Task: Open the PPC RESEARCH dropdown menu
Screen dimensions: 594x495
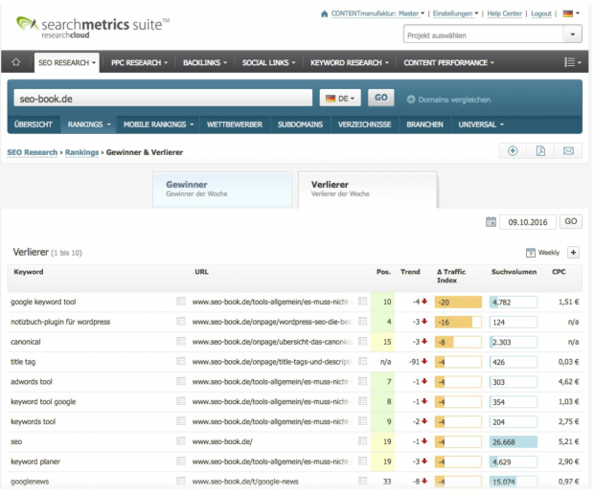Action: [x=139, y=62]
